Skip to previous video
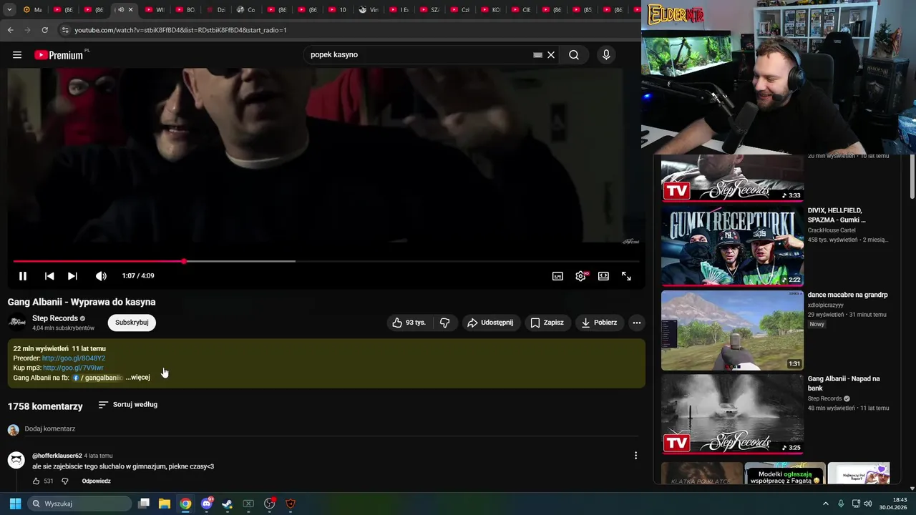This screenshot has height=515, width=916. point(49,276)
